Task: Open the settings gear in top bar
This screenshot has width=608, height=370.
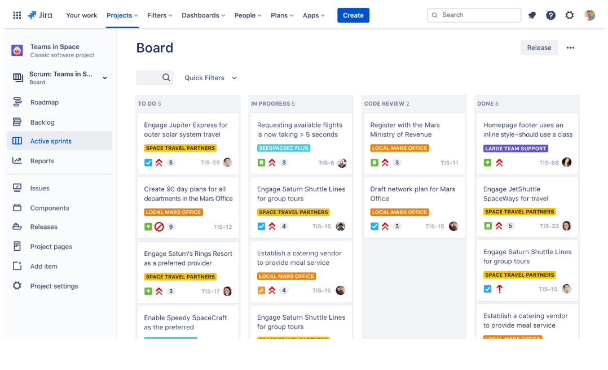Action: [x=569, y=15]
